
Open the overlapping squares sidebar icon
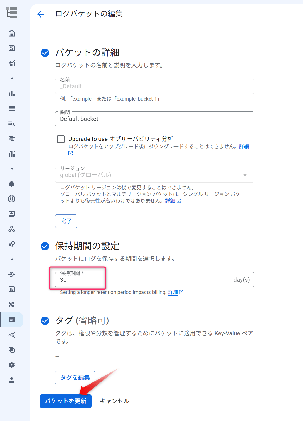(x=12, y=350)
